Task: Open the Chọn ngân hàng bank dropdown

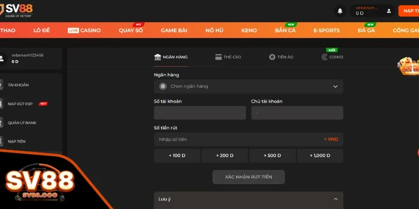Action: pyautogui.click(x=248, y=86)
